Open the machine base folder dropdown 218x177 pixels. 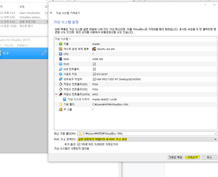[215, 134]
